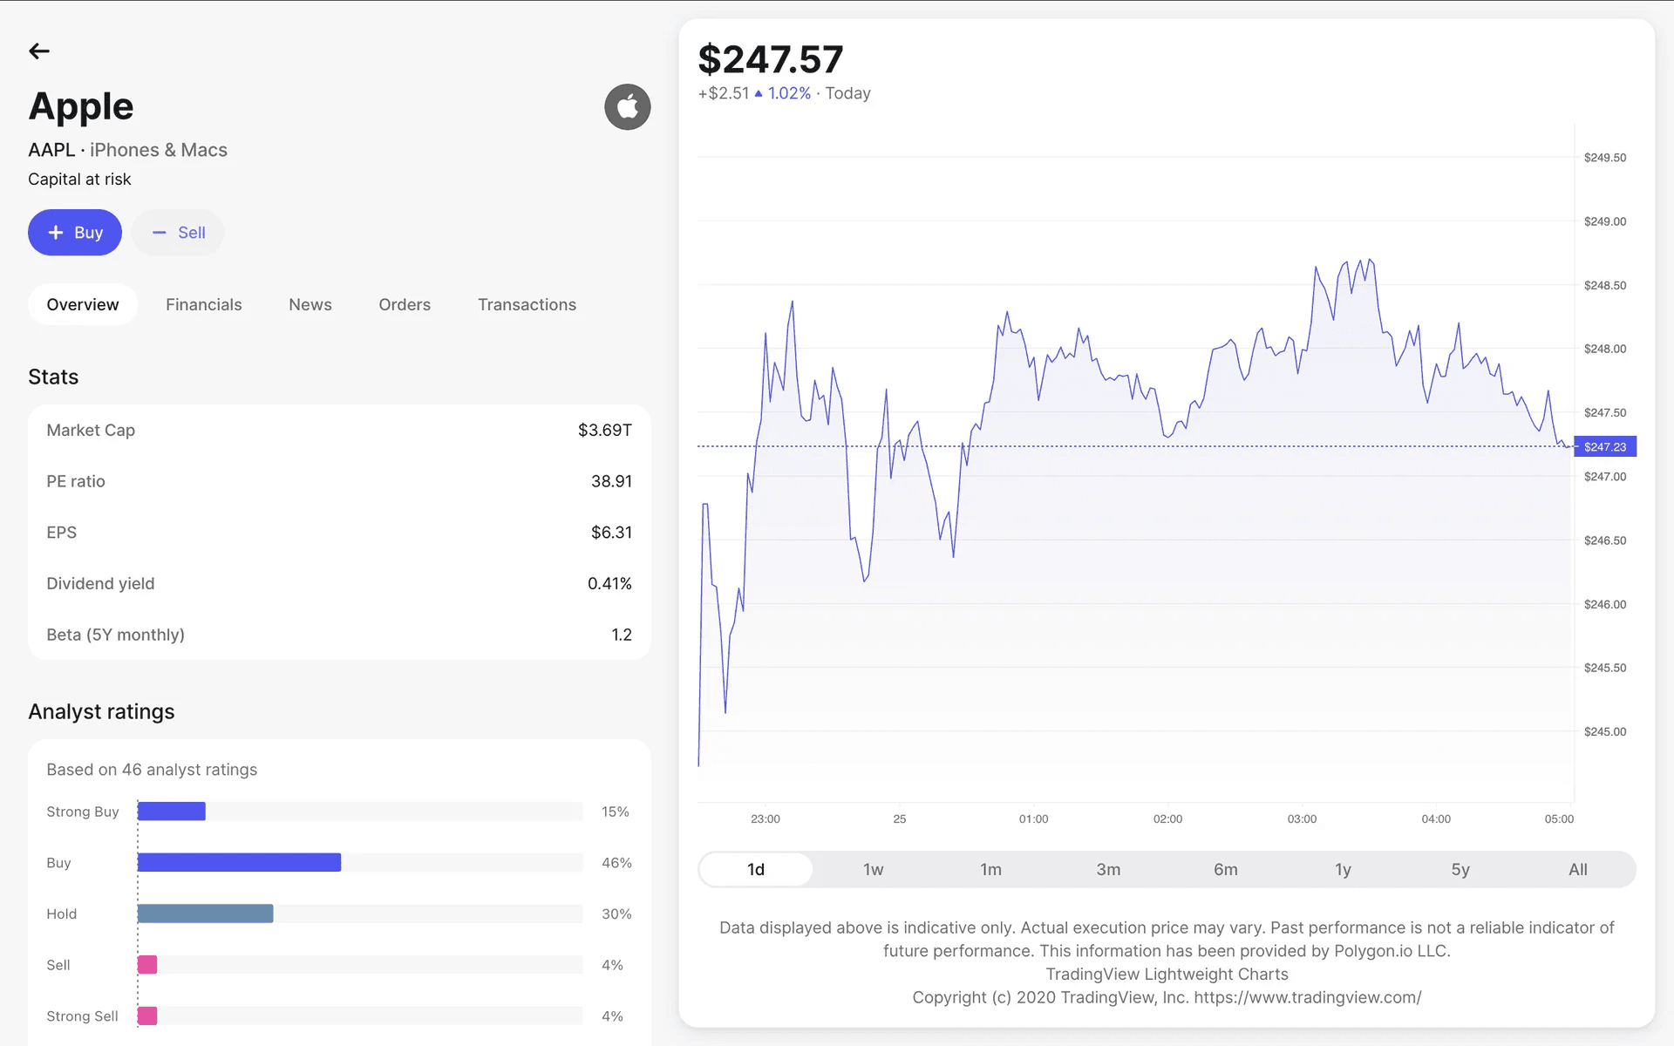Click the Hold rating bar
Viewport: 1674px width, 1046px height.
click(206, 914)
